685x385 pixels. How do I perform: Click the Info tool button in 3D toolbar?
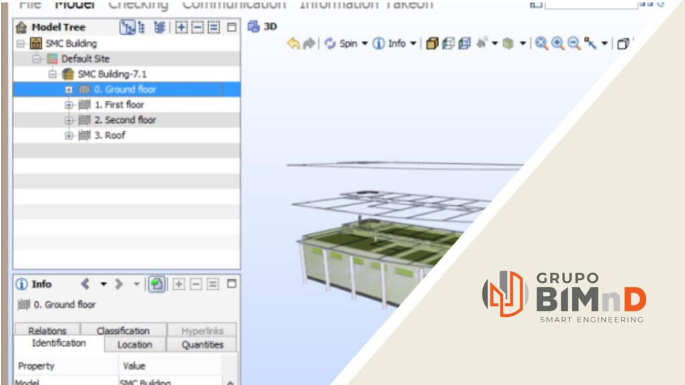390,43
